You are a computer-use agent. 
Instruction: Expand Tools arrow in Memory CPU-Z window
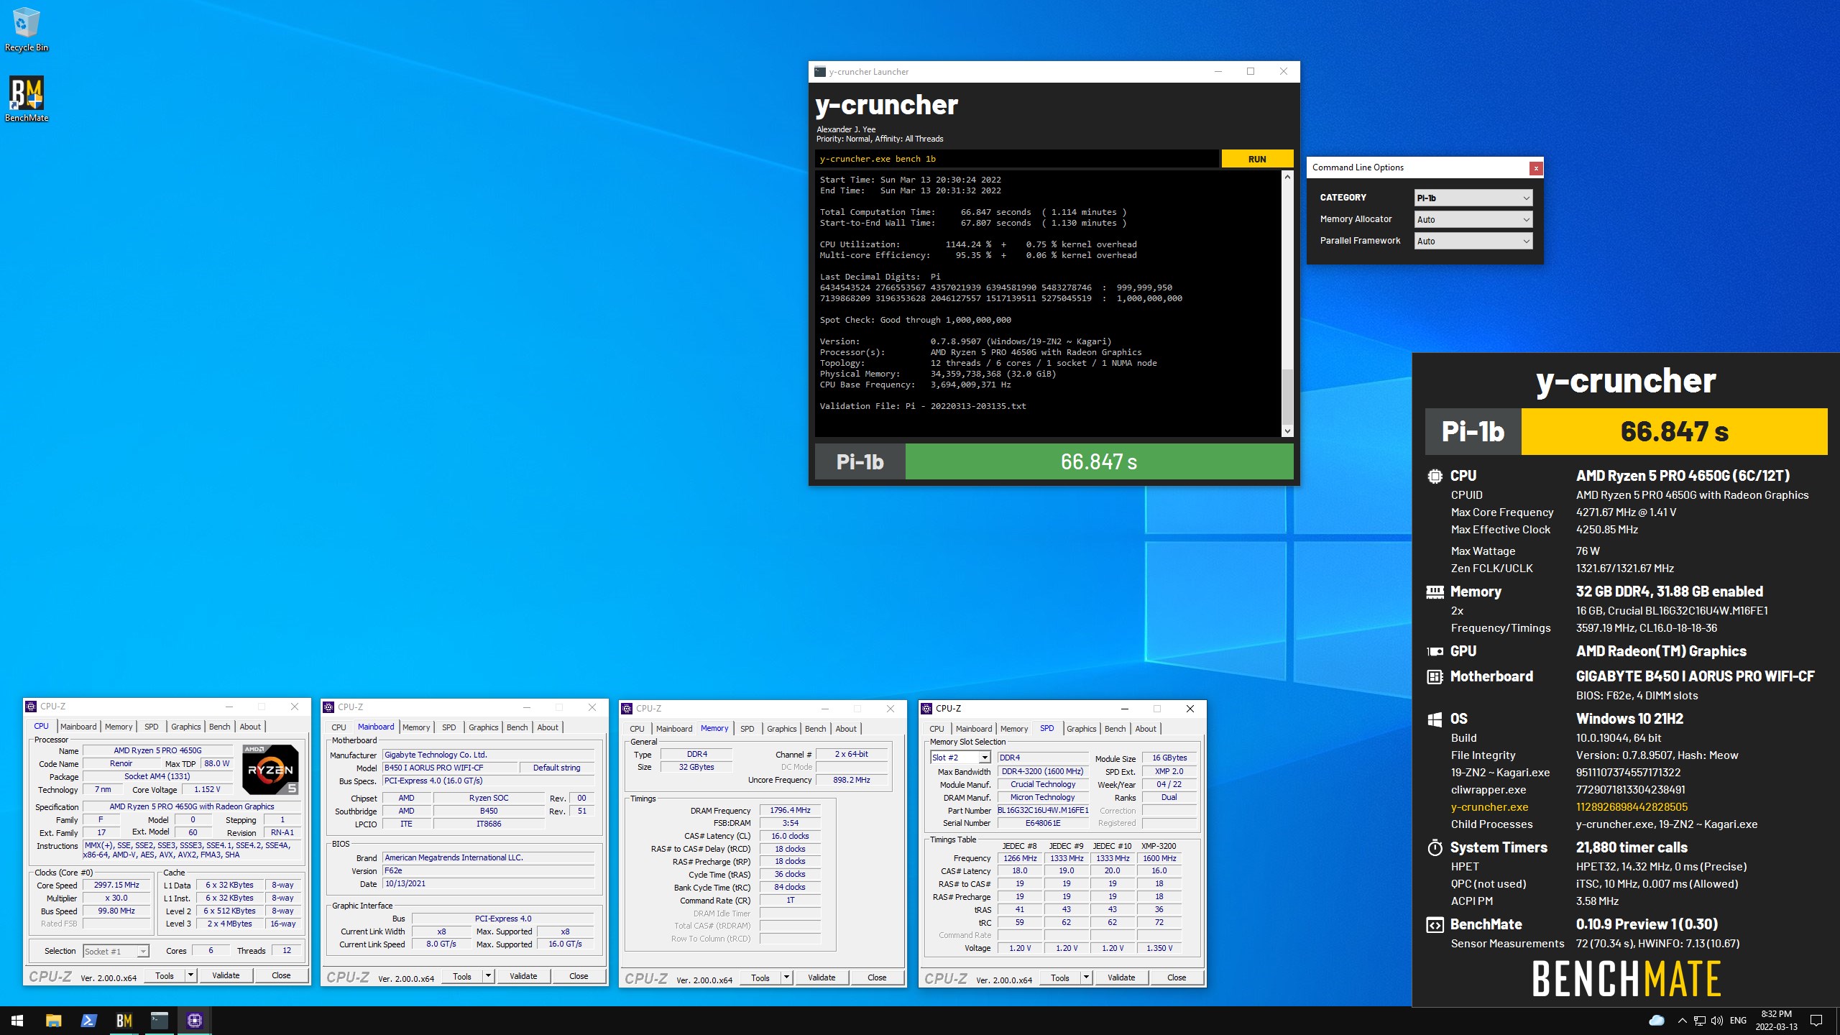point(787,977)
